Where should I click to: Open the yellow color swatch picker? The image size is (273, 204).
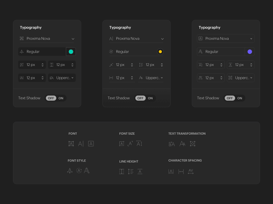tap(160, 52)
